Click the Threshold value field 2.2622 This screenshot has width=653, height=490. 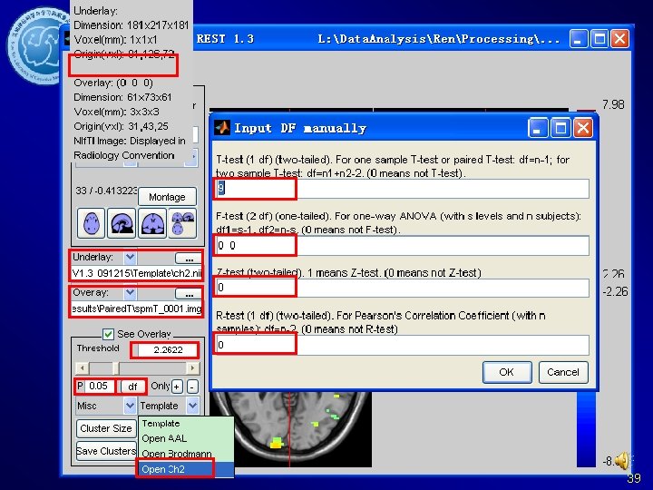click(x=168, y=350)
